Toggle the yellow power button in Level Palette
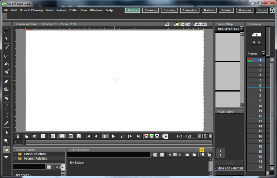Viewport: 277px width, 178px height. pos(201,150)
